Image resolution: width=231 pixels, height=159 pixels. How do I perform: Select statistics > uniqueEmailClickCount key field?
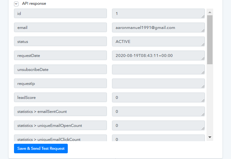60,138
